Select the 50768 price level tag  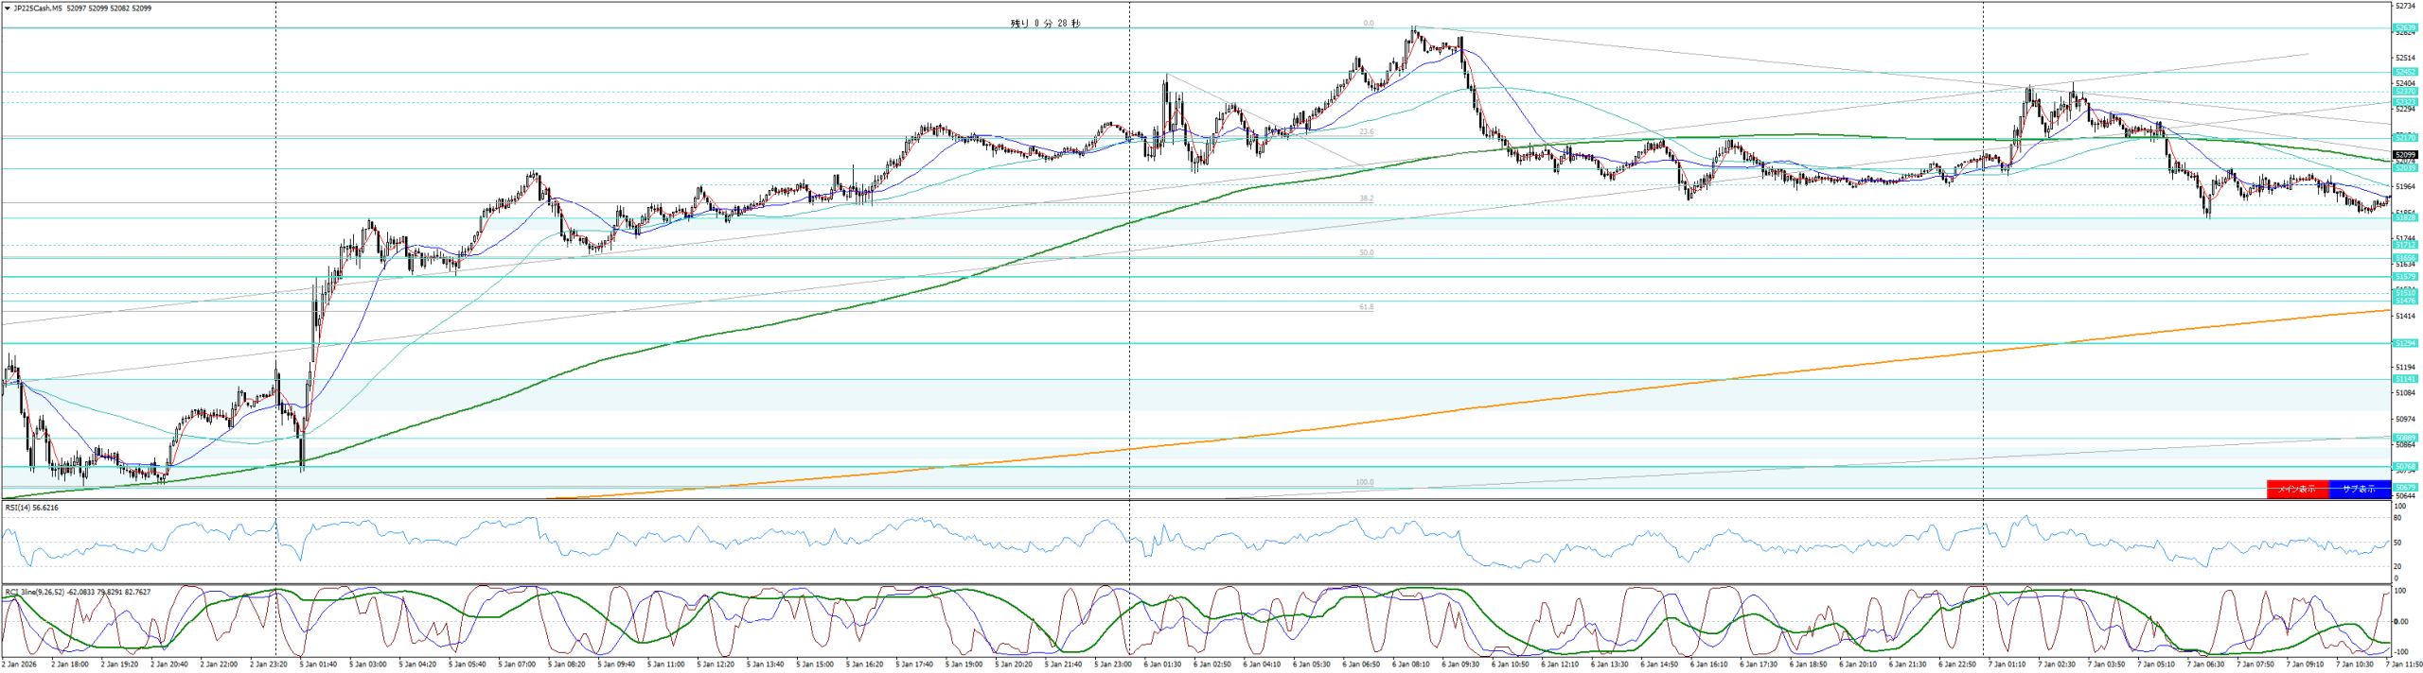coord(2405,466)
